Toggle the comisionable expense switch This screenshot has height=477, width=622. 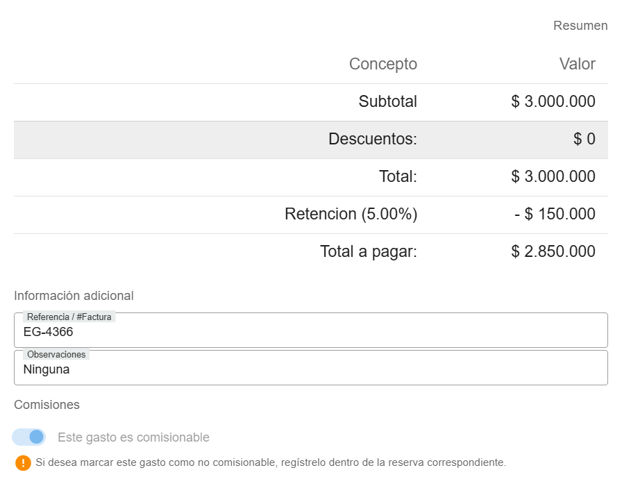pyautogui.click(x=29, y=437)
